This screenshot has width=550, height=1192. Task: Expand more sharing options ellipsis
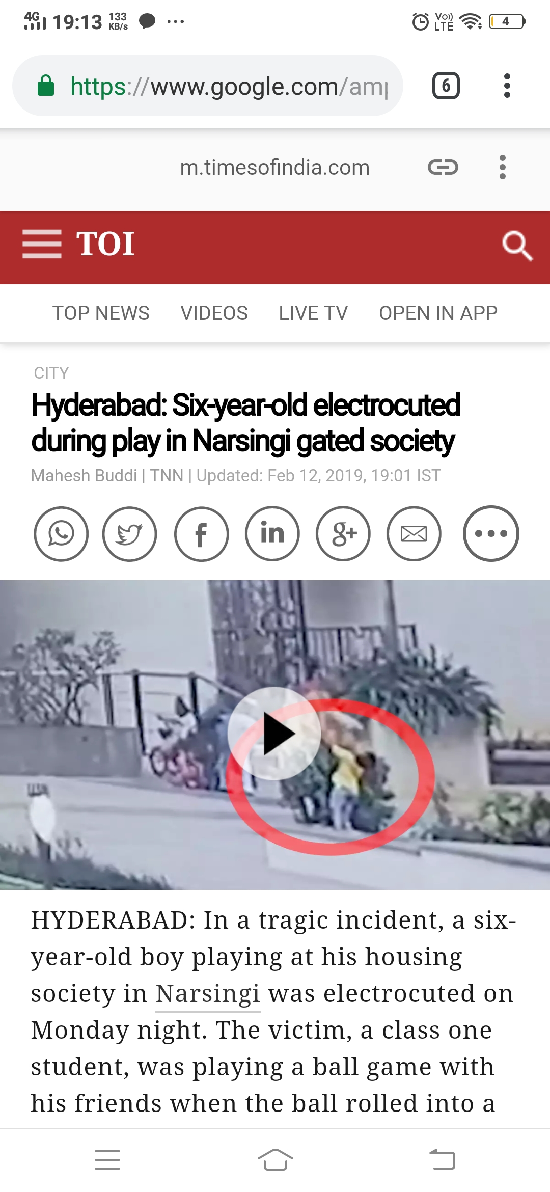click(491, 534)
